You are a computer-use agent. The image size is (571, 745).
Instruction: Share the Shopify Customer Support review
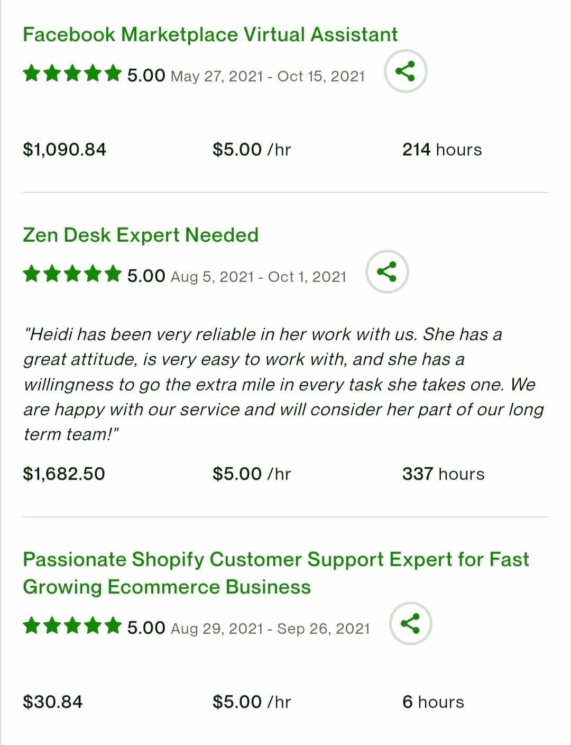411,623
